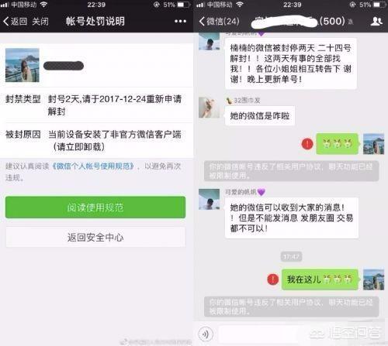Open 微信个人帐号使用规范 link
The width and height of the screenshot is (388, 346).
[93, 166]
